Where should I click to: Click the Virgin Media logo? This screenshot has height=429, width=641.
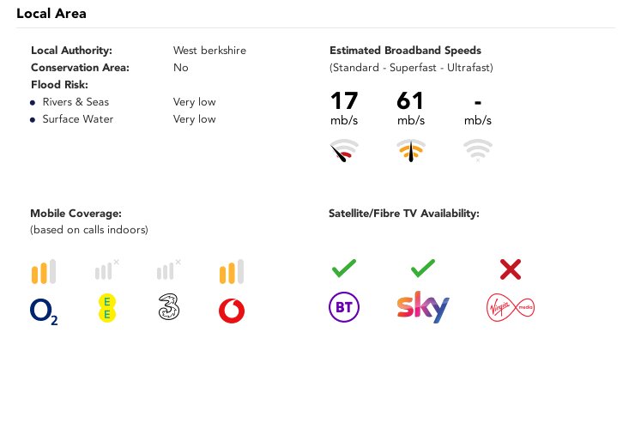point(511,308)
